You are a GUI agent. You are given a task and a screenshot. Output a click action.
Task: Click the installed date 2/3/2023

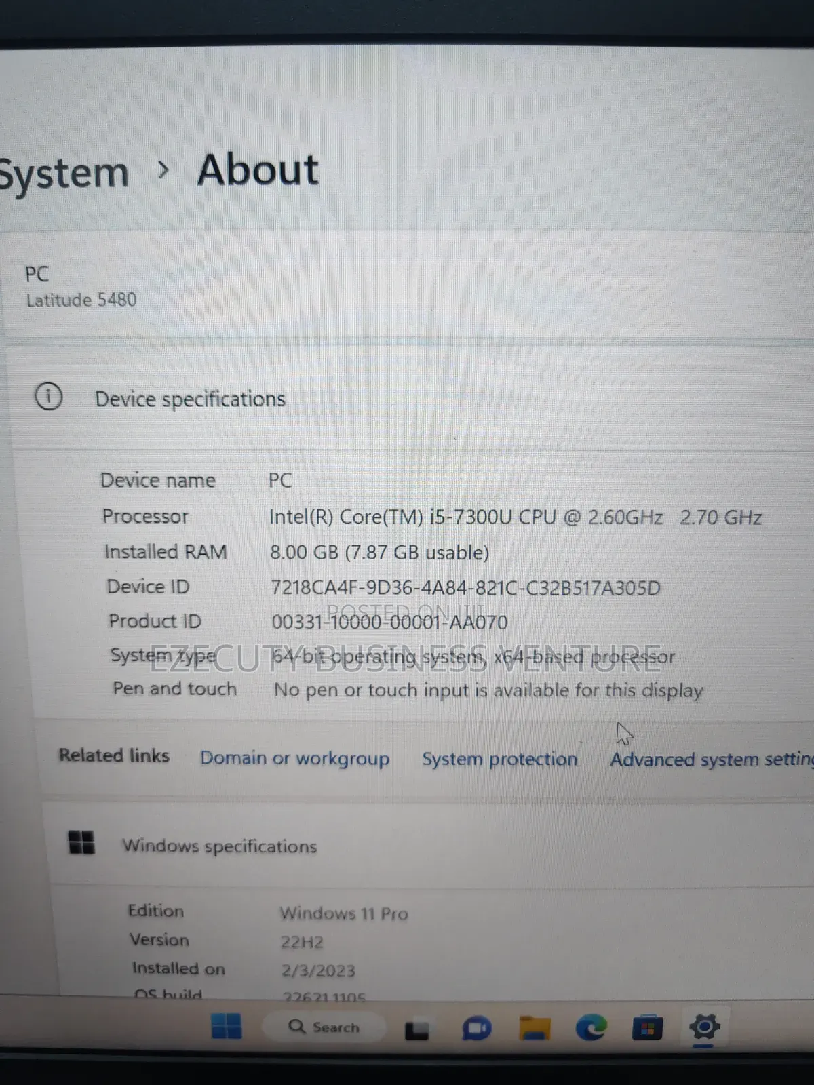tap(318, 971)
